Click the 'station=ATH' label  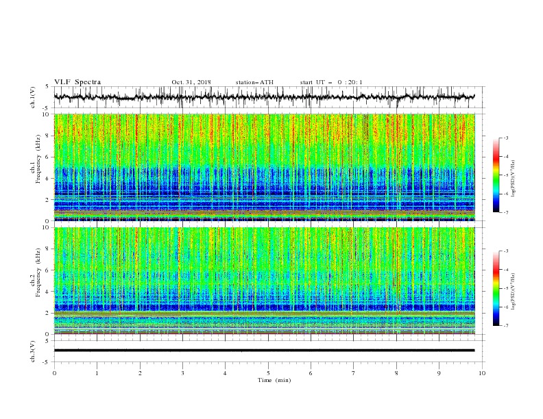[254, 82]
